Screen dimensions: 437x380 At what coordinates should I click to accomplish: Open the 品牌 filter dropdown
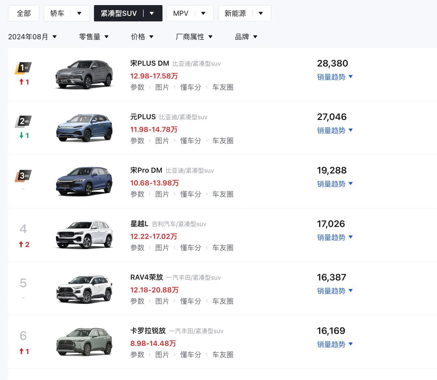(x=246, y=37)
